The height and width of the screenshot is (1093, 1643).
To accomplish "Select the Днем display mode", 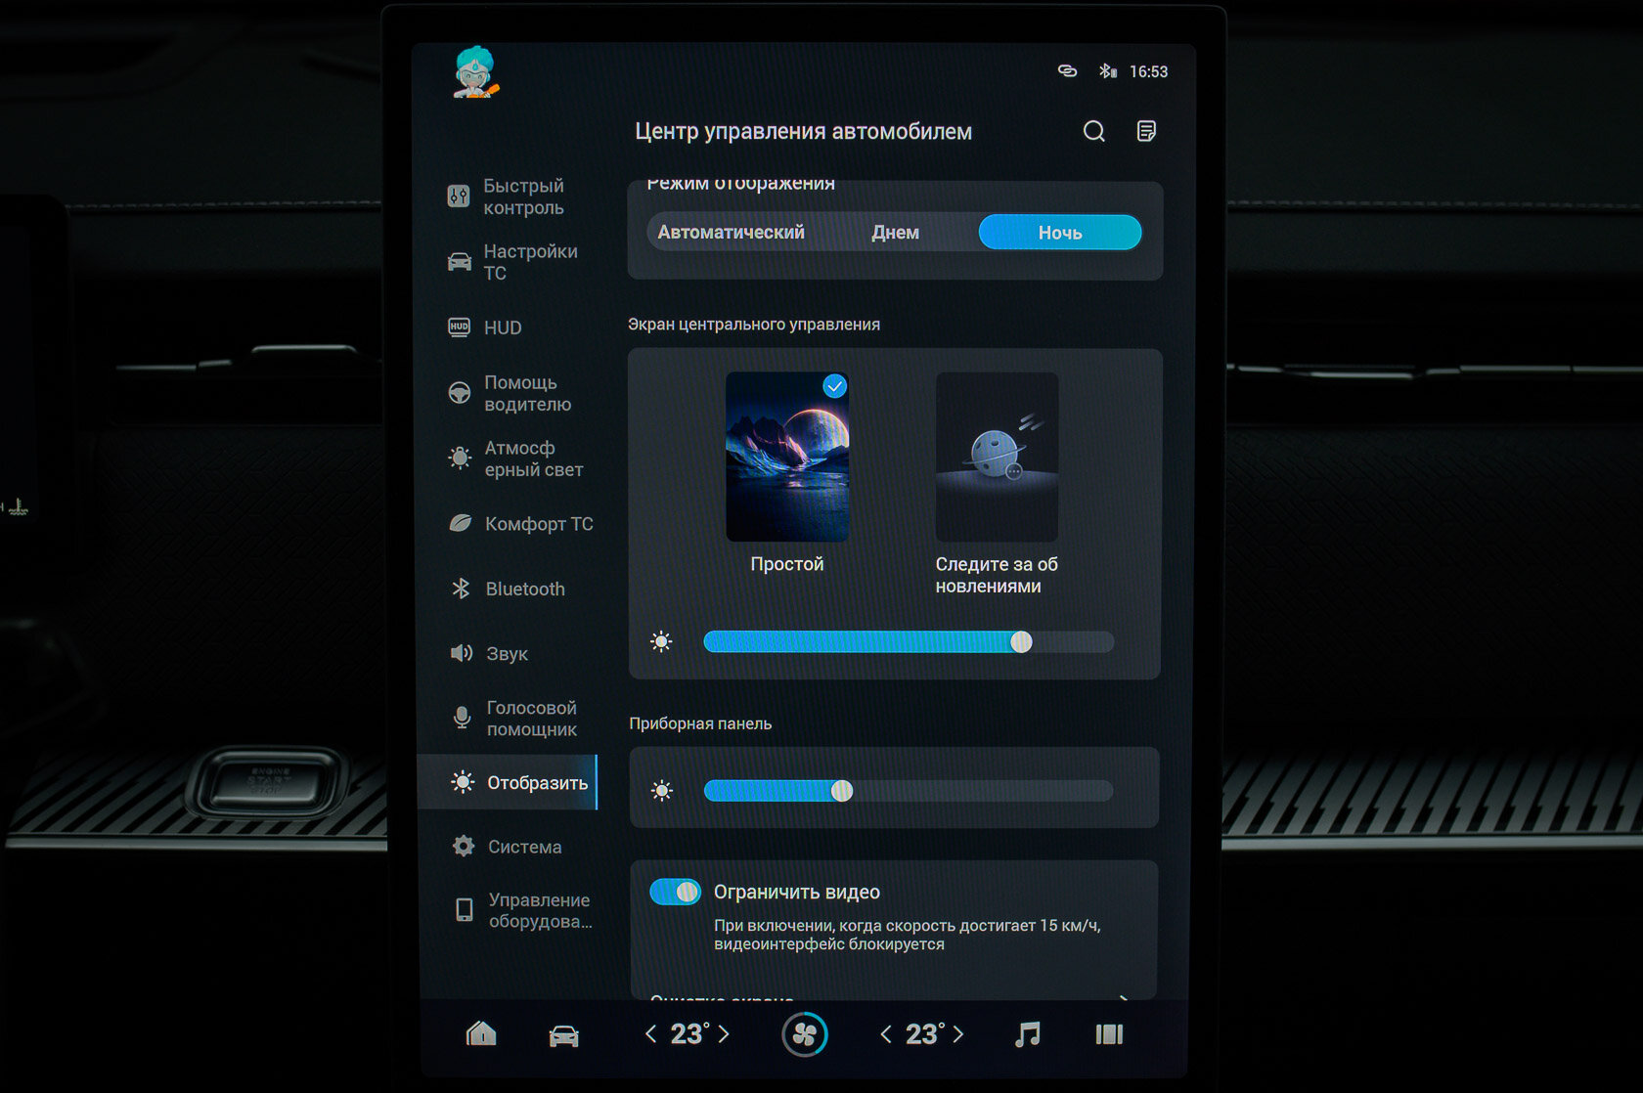I will [895, 233].
